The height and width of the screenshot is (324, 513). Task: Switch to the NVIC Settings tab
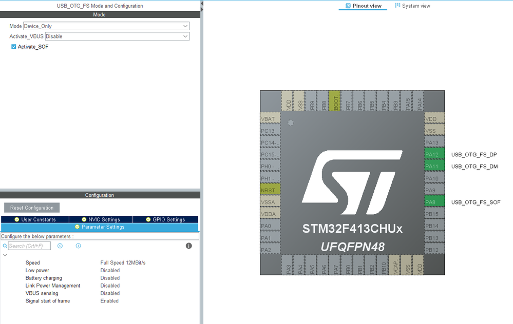pos(101,219)
